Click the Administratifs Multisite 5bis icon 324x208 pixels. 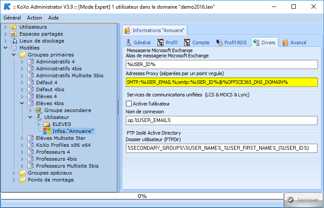coord(30,76)
